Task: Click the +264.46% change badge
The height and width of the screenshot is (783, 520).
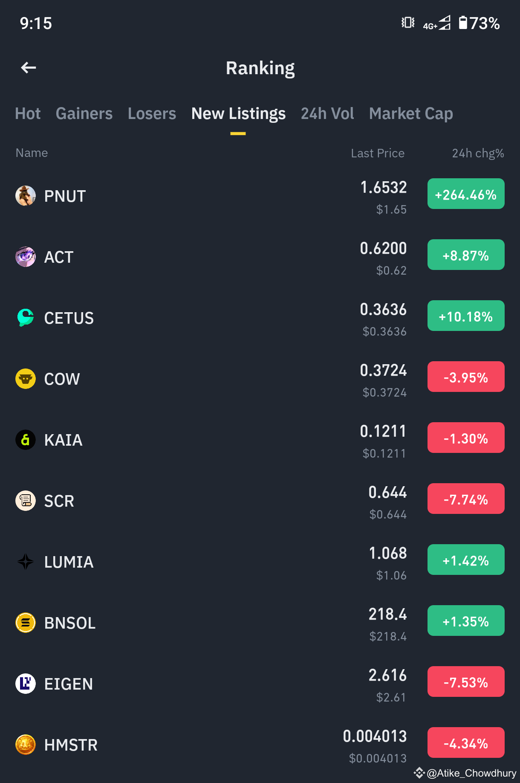Action: pyautogui.click(x=466, y=194)
